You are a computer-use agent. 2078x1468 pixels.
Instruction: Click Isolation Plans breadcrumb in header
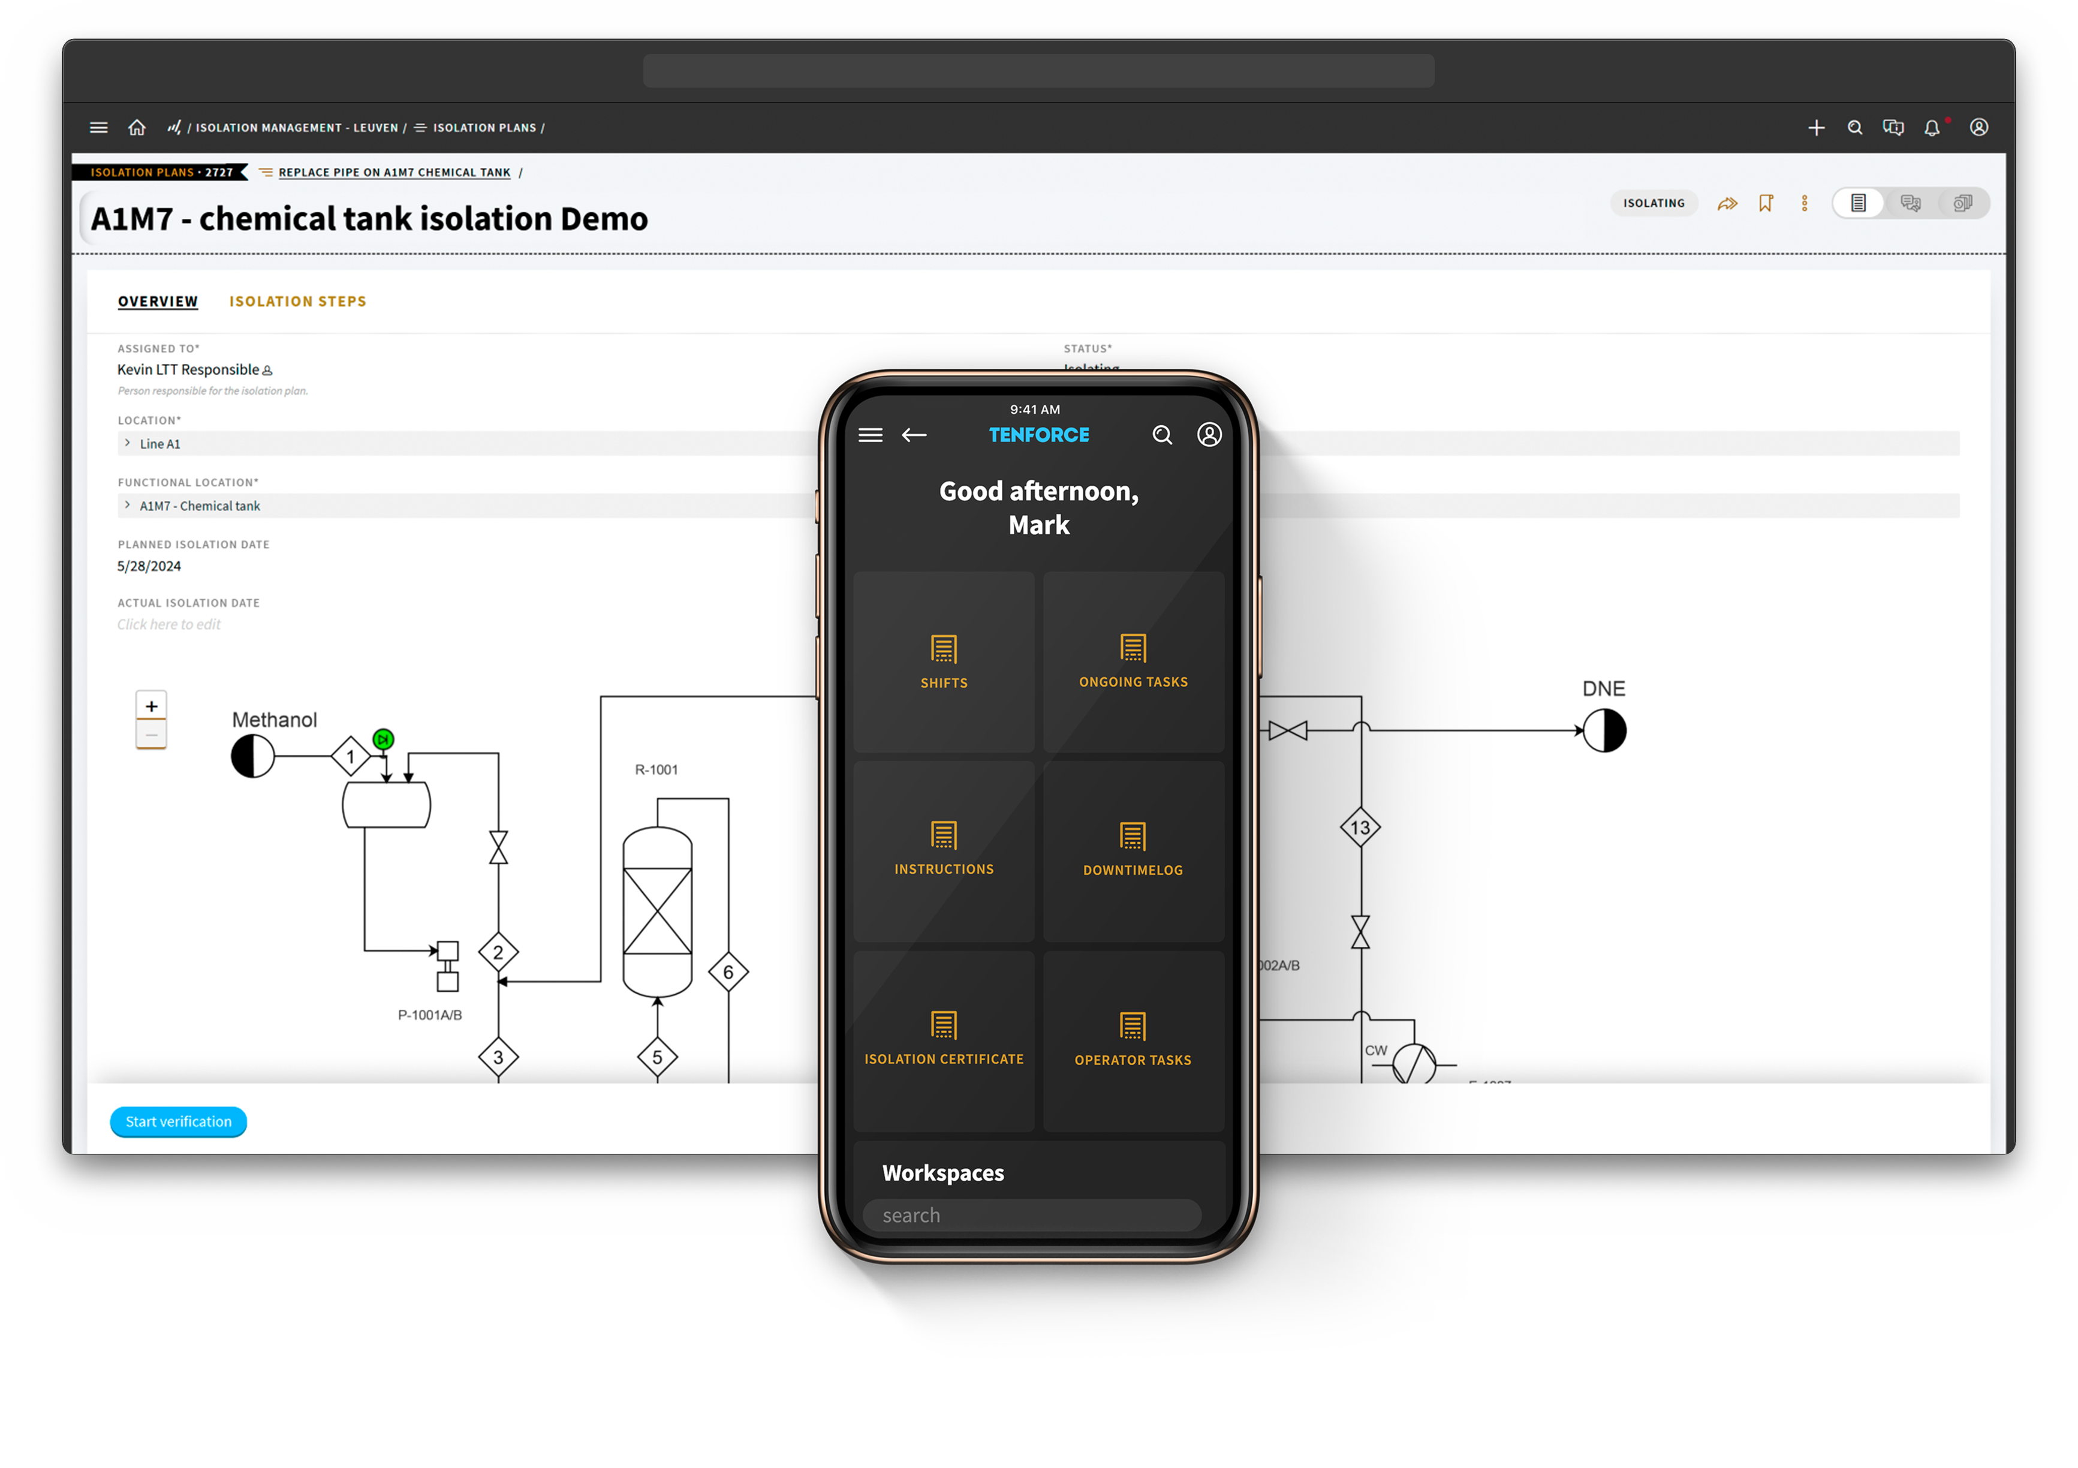(x=484, y=128)
